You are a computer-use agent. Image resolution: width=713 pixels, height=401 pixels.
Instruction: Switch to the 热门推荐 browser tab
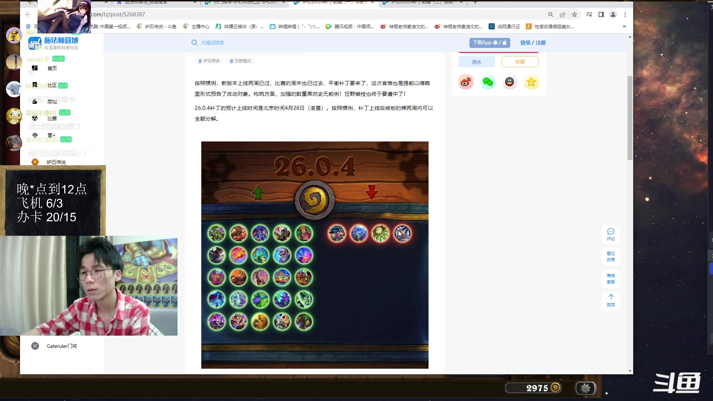point(241,3)
